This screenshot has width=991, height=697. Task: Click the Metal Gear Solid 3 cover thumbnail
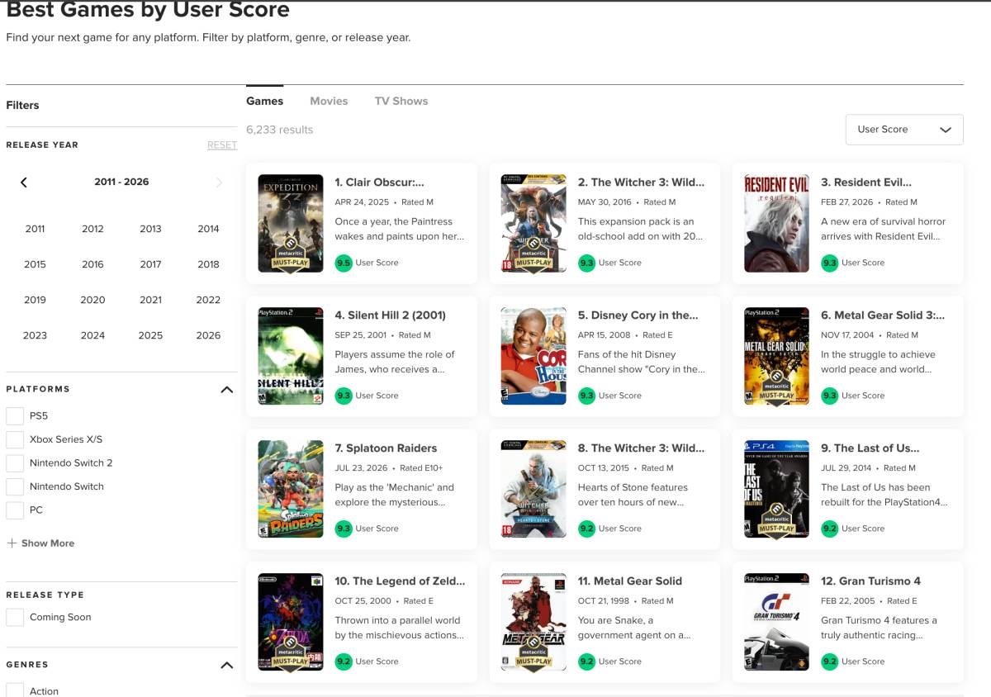[x=776, y=356]
